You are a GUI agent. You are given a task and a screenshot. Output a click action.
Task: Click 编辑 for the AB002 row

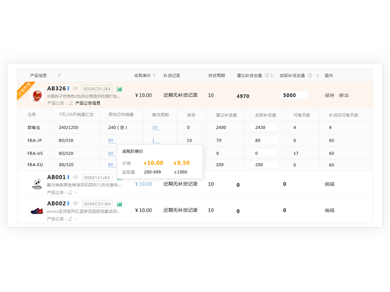click(x=329, y=210)
